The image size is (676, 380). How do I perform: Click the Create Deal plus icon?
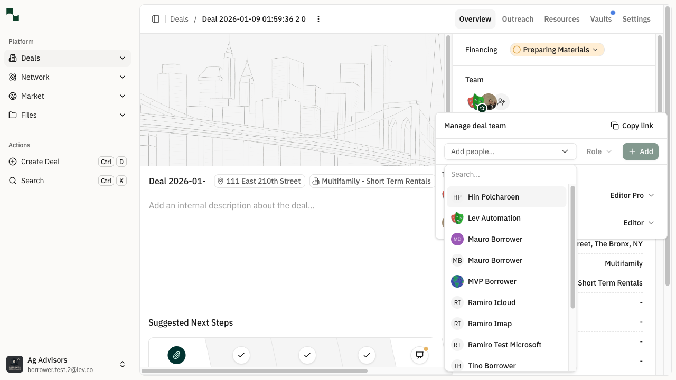[12, 161]
